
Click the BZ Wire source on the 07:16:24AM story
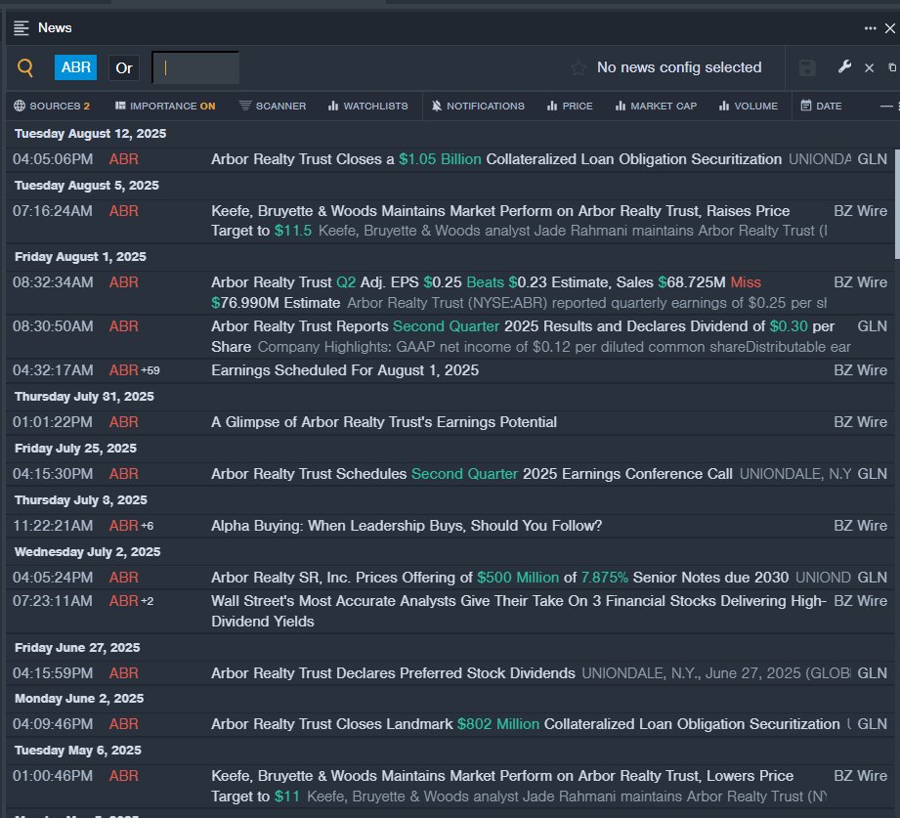(860, 211)
